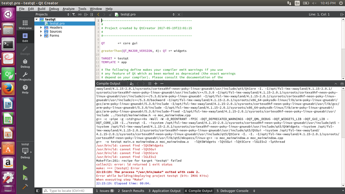Maximize the Compile Output pane

pos(342,84)
